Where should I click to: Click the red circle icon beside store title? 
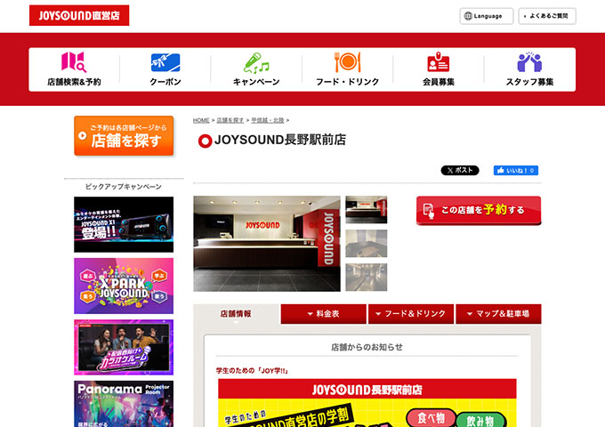pos(205,141)
